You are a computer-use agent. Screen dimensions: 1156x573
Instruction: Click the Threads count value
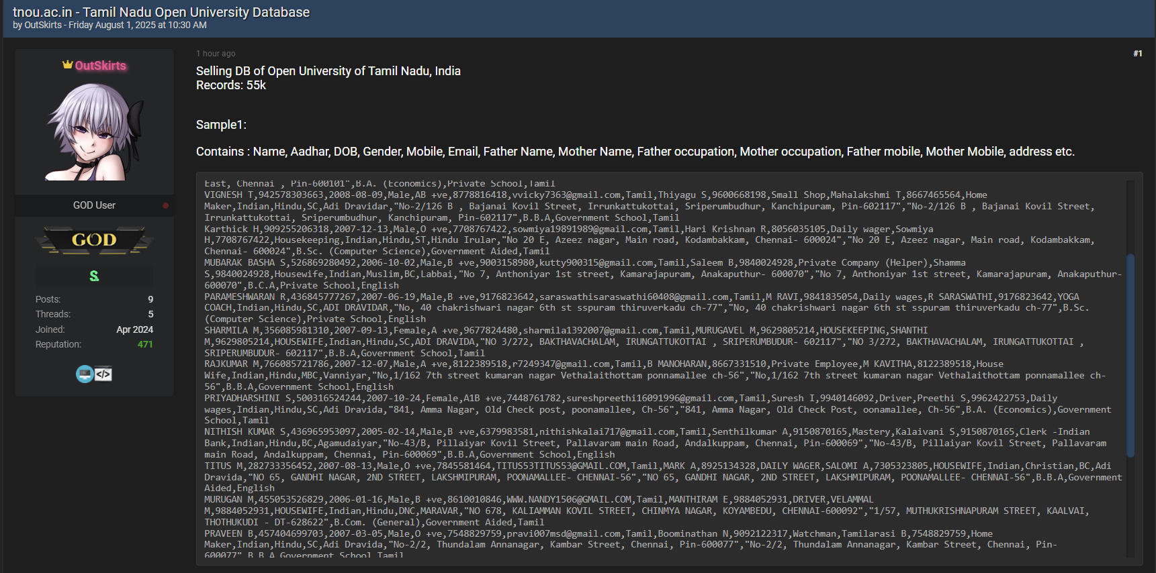click(x=150, y=314)
